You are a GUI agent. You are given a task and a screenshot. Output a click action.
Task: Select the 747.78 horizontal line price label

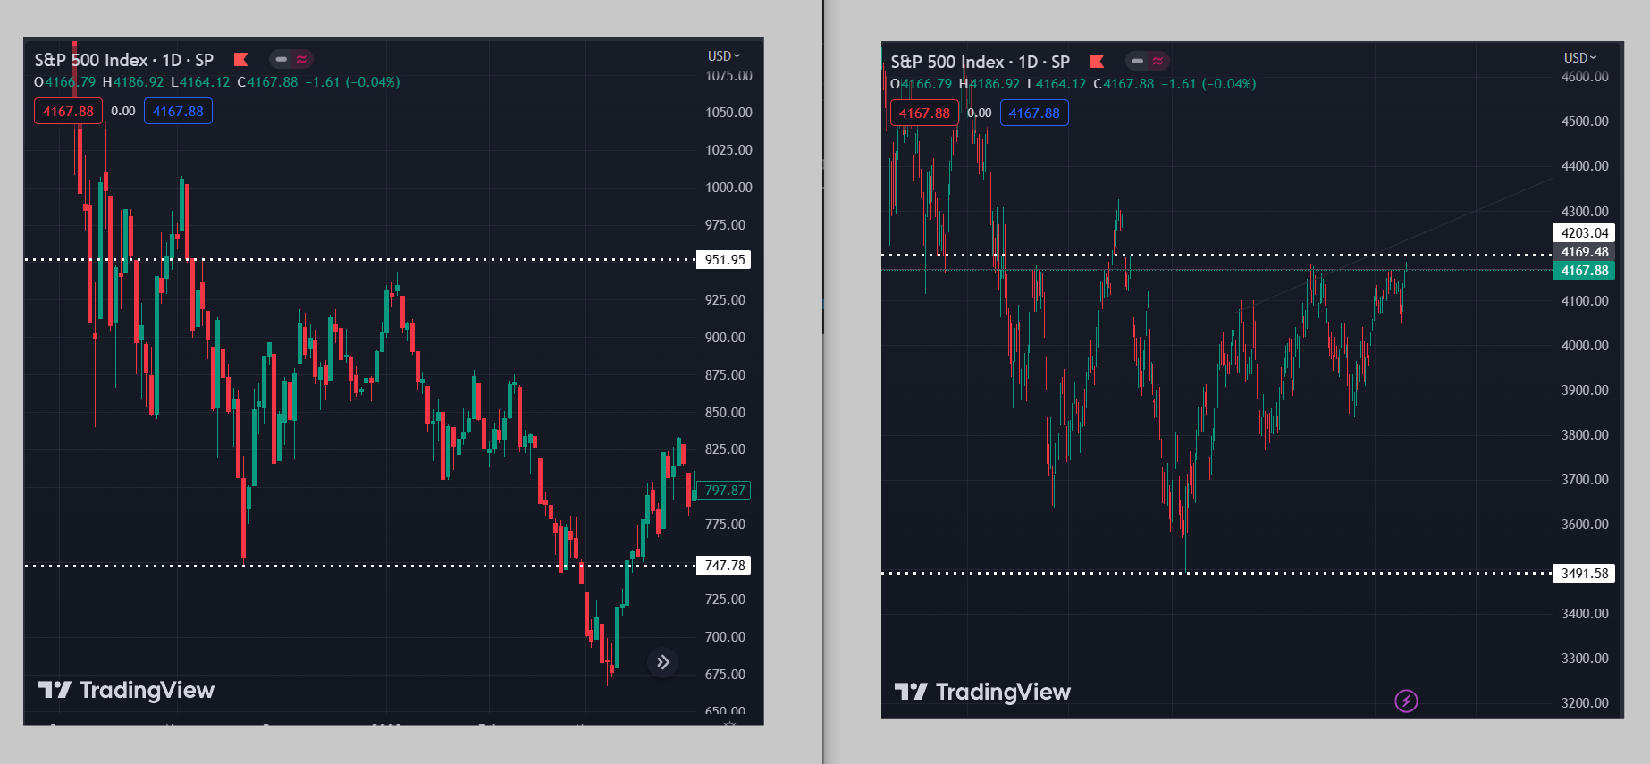click(x=724, y=566)
